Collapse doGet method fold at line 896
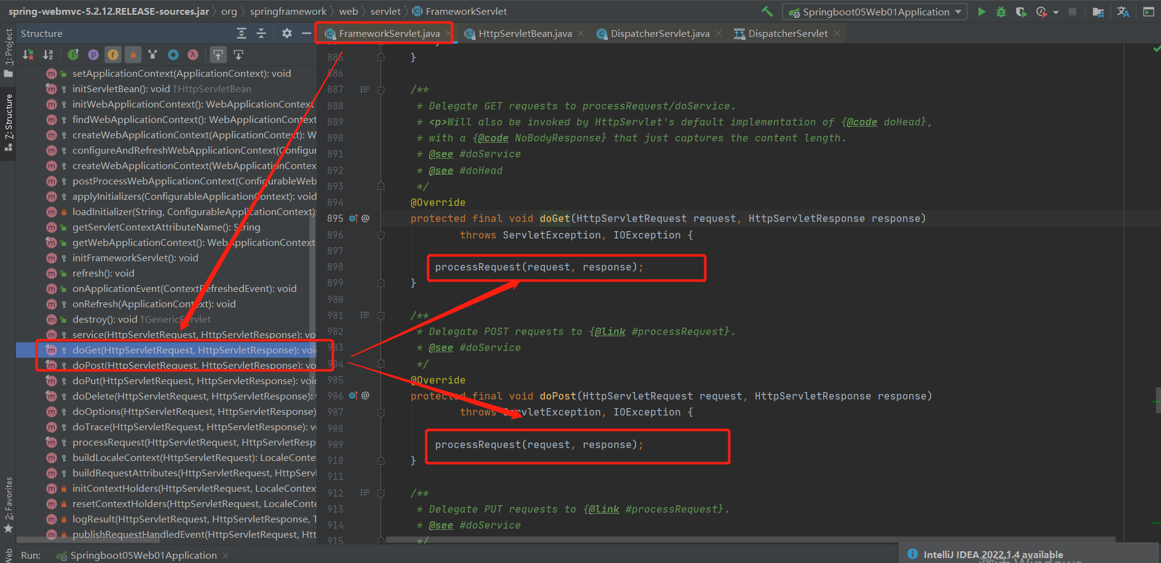 click(381, 235)
